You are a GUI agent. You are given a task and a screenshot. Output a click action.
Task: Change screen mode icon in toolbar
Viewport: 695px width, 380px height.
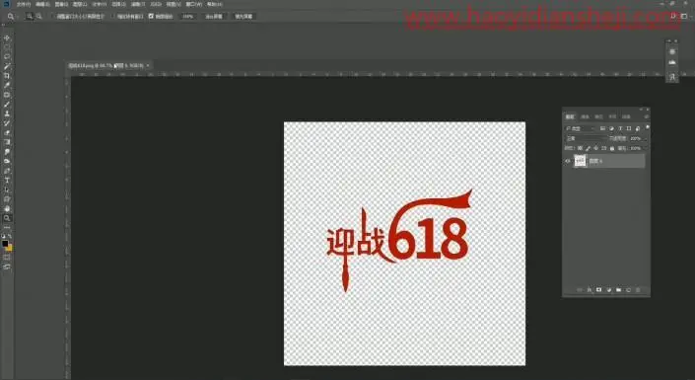click(x=7, y=266)
